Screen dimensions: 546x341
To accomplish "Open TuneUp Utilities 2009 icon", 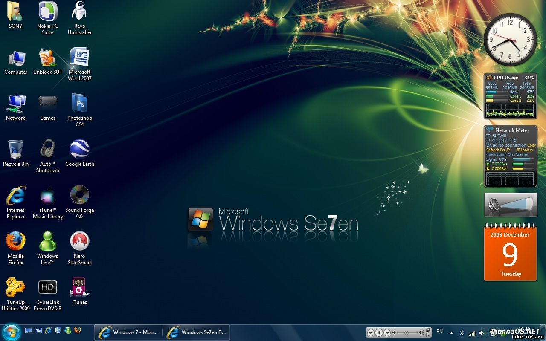I will coord(16,288).
